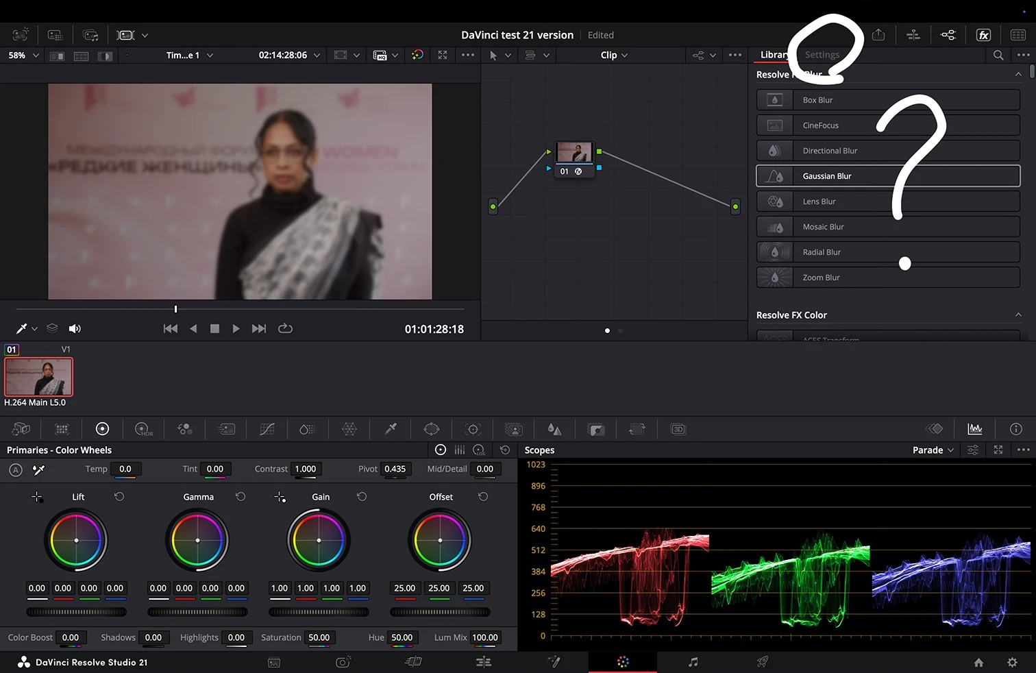
Task: Open the viewer zoom 58% dropdown
Action: point(23,56)
